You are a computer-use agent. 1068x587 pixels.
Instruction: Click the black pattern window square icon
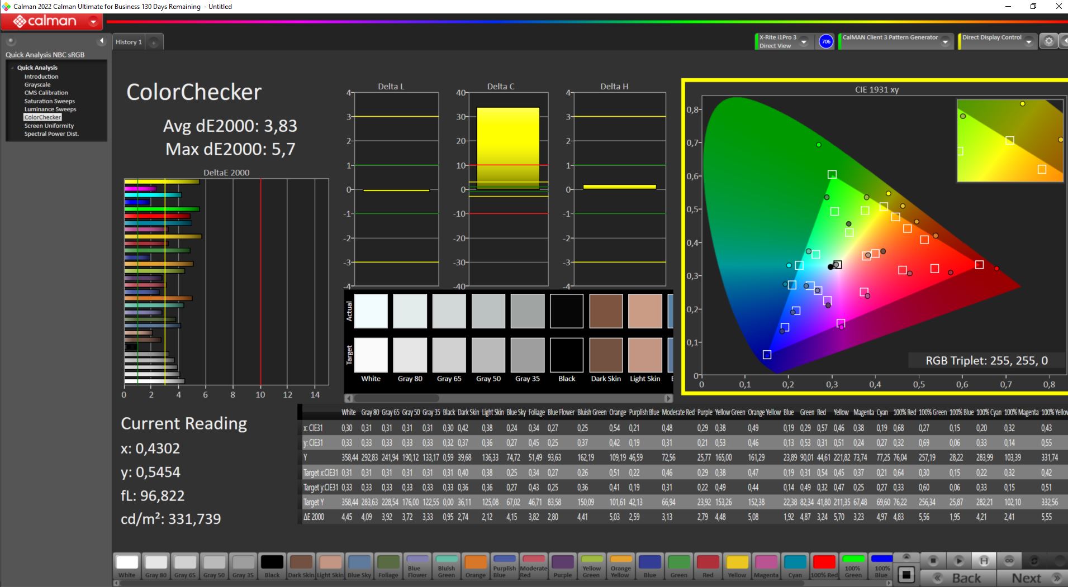[906, 574]
